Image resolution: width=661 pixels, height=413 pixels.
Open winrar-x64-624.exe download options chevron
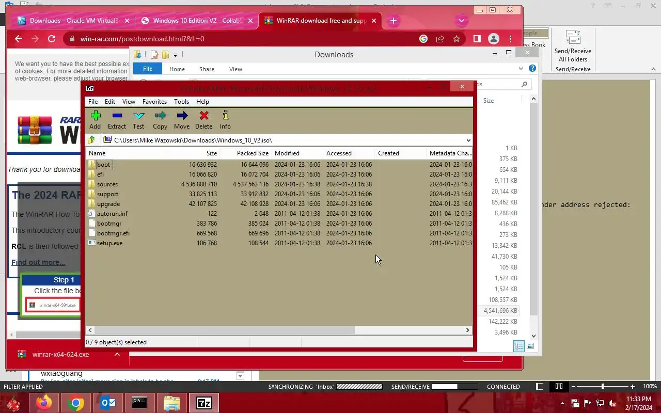(x=117, y=354)
